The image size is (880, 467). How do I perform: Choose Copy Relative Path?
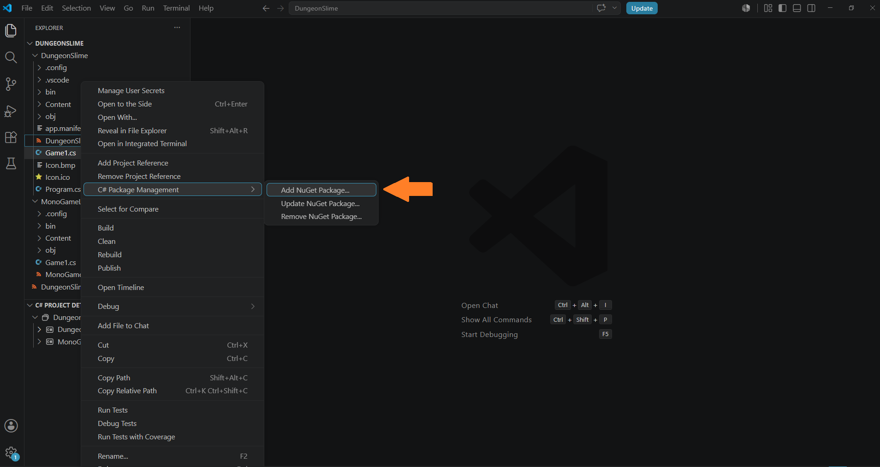(x=172, y=391)
